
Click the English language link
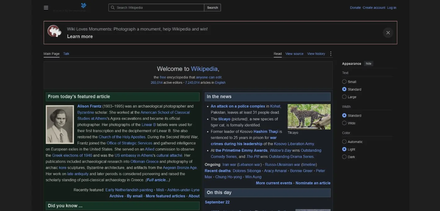(220, 82)
